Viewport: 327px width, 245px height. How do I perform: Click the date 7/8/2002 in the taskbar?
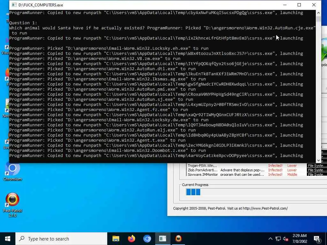(x=300, y=241)
